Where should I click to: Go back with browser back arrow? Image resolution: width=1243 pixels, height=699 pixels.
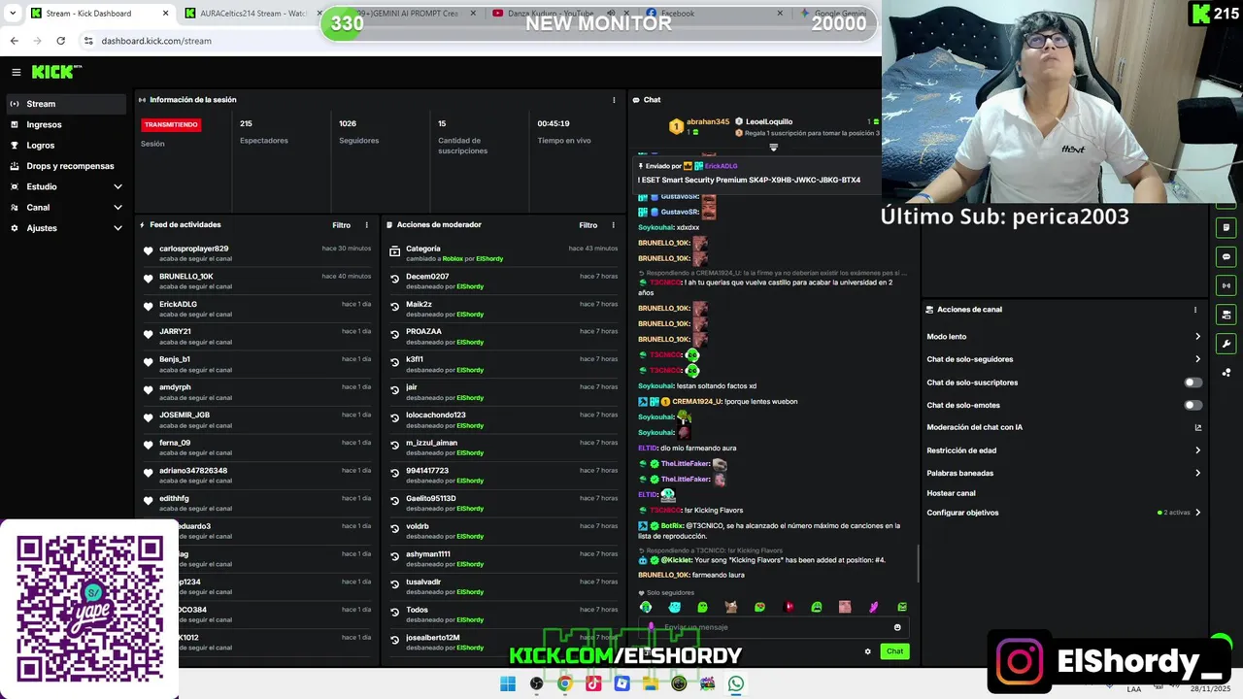15,41
